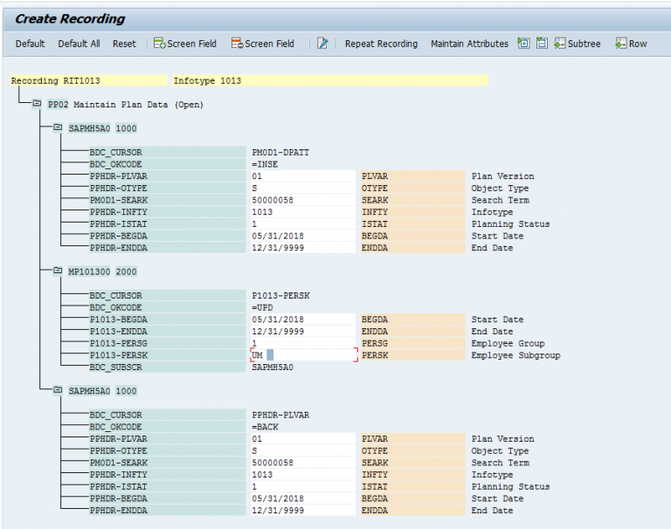Collapse the last SAPMH5A0 1000 folder
The height and width of the screenshot is (529, 671).
(58, 391)
